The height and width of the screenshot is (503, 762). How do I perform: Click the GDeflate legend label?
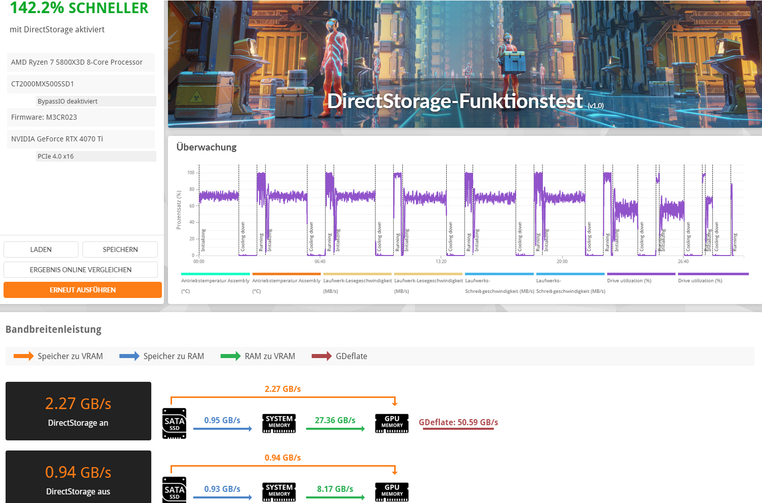point(352,356)
